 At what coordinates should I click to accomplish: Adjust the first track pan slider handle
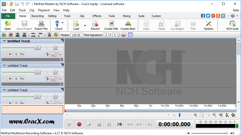tap(55, 48)
